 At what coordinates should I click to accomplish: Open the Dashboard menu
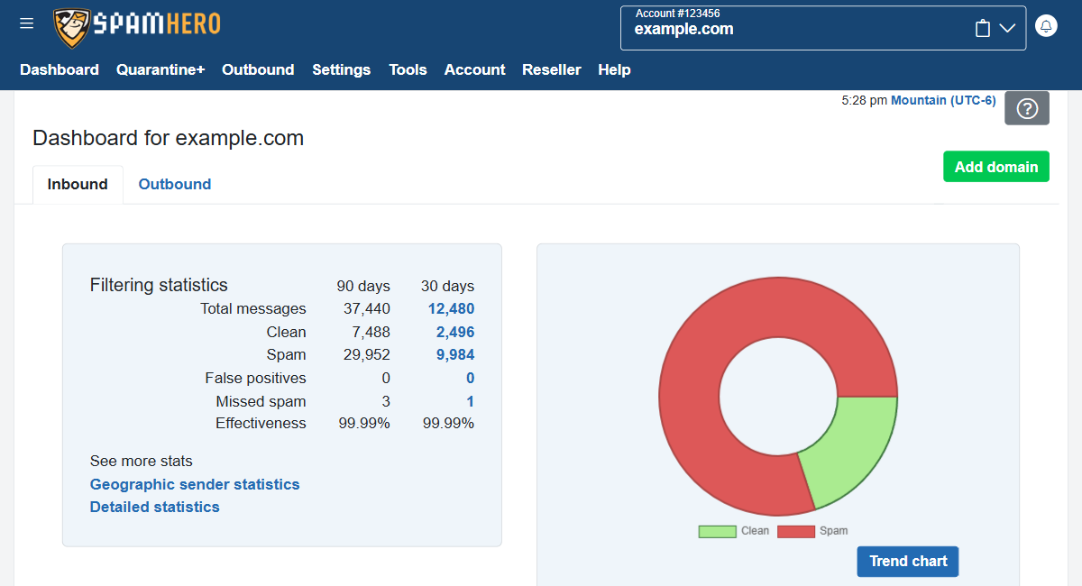point(60,69)
